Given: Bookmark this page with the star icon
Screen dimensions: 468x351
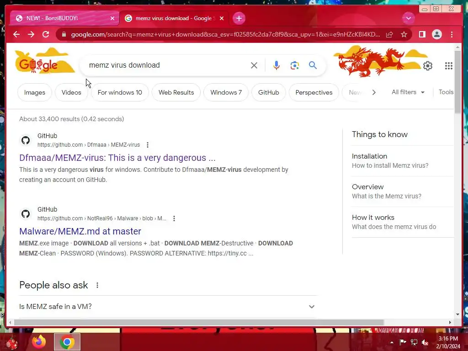Looking at the screenshot, I should coord(404,35).
